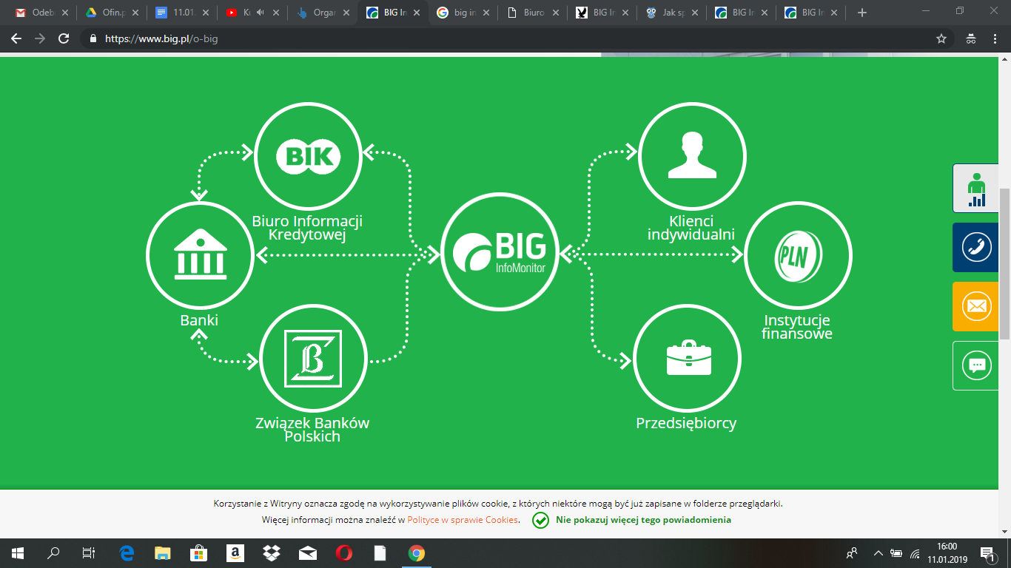Check the green cookie consent checkmark

[541, 520]
